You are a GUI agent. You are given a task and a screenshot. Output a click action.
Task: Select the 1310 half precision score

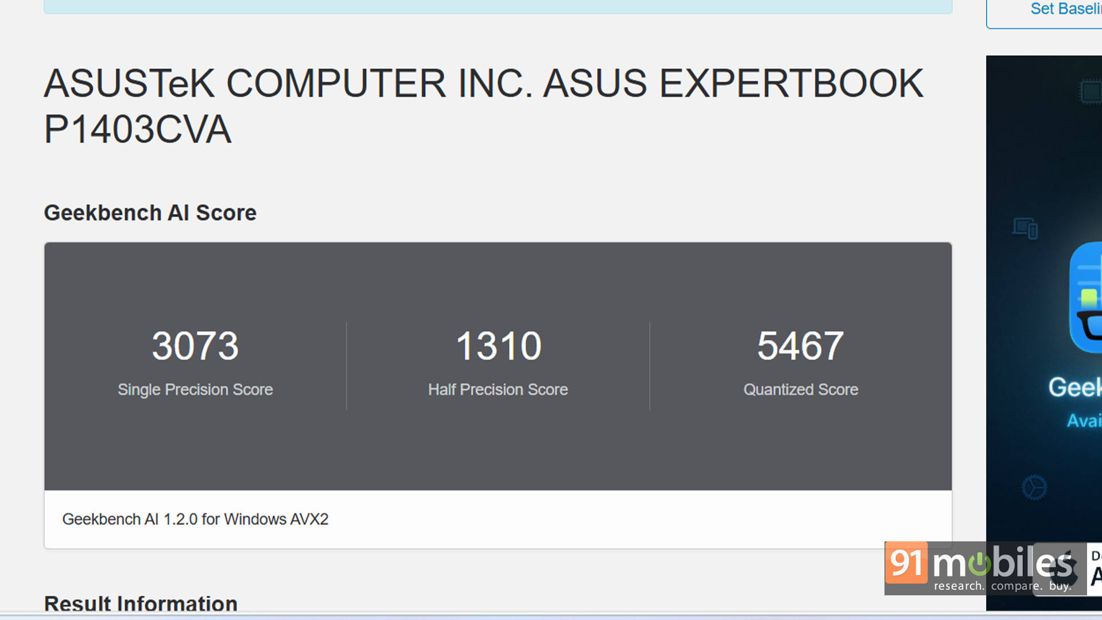pos(498,346)
